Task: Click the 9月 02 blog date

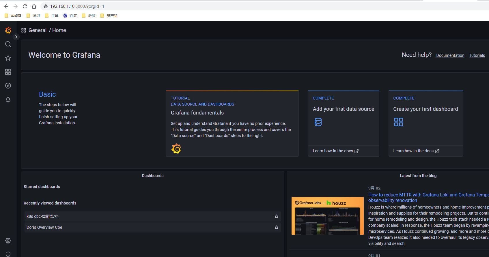Action: 374,188
